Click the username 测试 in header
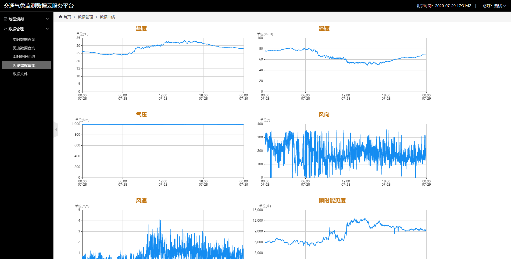Viewport: 511px width, 259px height. (498, 6)
